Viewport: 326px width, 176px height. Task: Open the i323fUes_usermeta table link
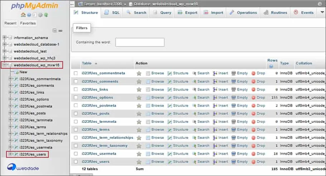click(99, 154)
